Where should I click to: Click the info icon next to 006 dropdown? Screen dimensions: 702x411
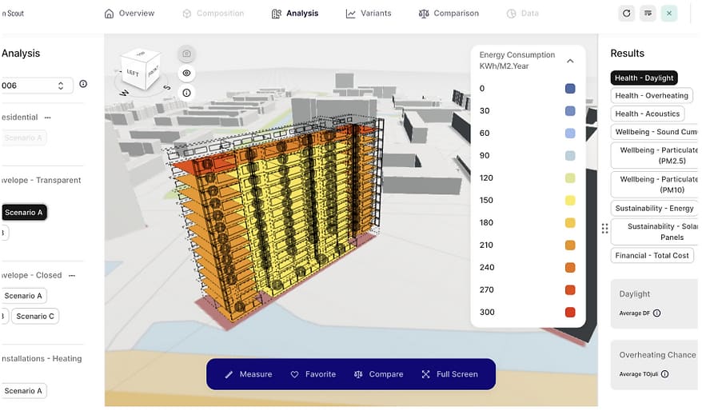83,84
